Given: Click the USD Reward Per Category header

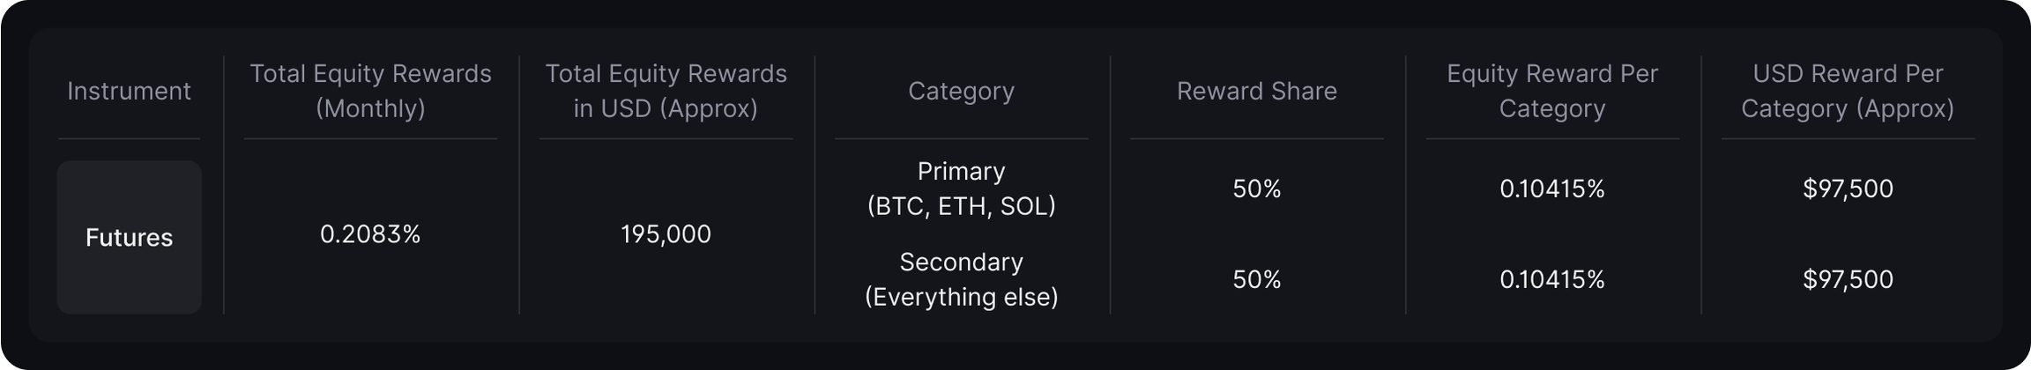Looking at the screenshot, I should [x=1847, y=91].
